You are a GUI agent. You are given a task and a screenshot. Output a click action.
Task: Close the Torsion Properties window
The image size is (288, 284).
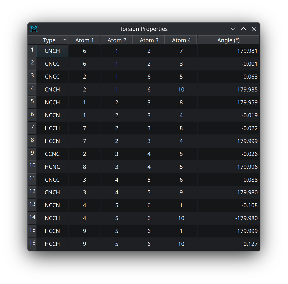[254, 29]
